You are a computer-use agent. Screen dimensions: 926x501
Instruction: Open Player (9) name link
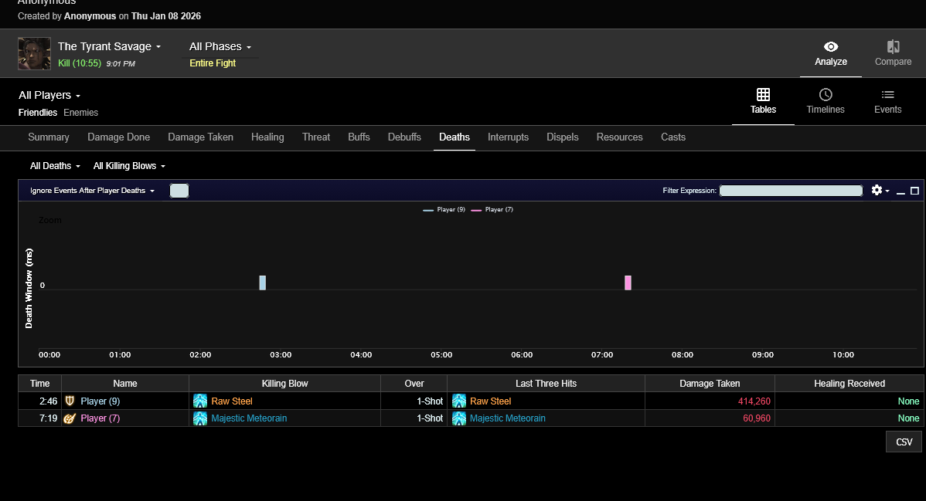point(100,401)
